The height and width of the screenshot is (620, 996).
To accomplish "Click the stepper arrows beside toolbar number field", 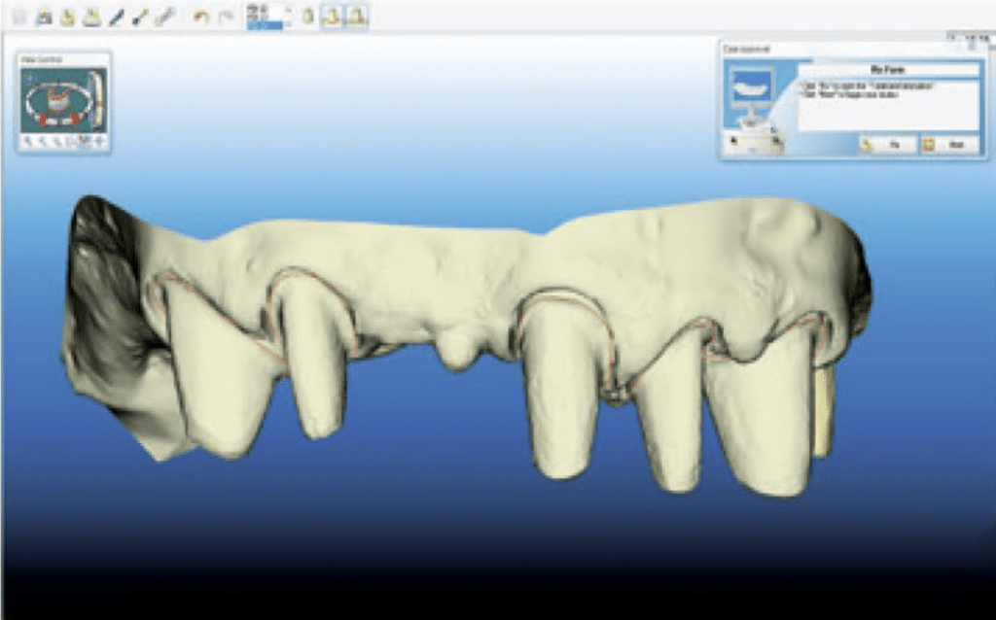I will (x=288, y=14).
